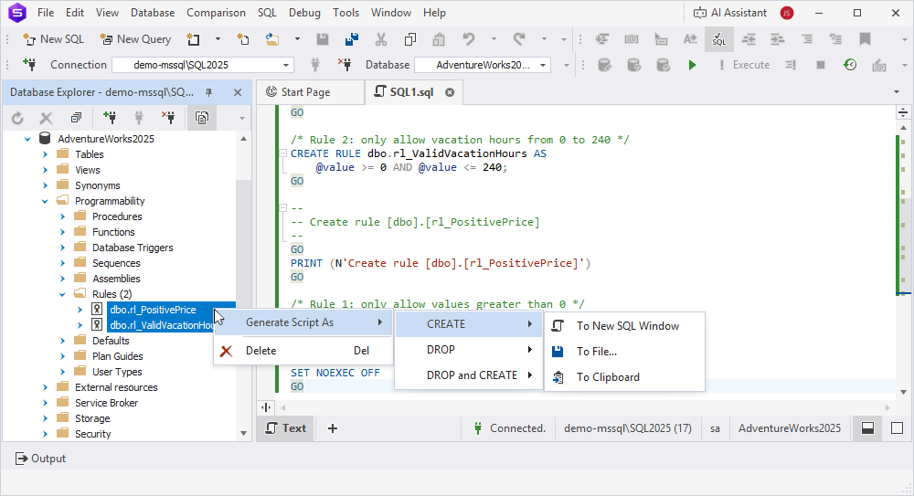Select DROP and CREATE in submenu
Screen dimensions: 914x496
(x=469, y=375)
